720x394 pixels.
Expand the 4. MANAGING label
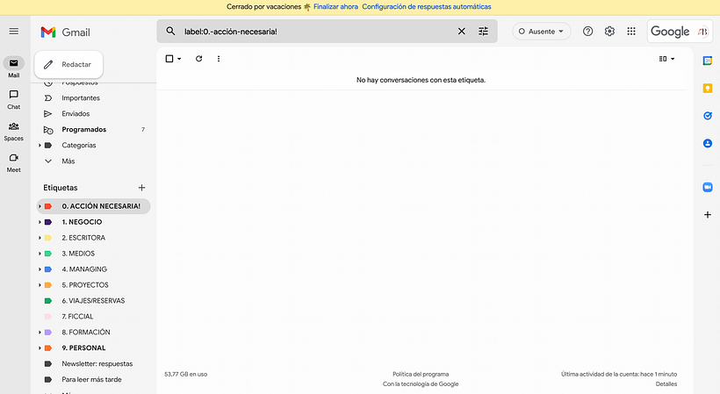pyautogui.click(x=40, y=269)
